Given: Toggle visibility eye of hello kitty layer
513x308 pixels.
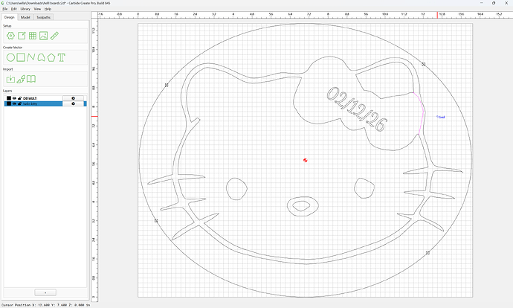Looking at the screenshot, I should [x=14, y=103].
